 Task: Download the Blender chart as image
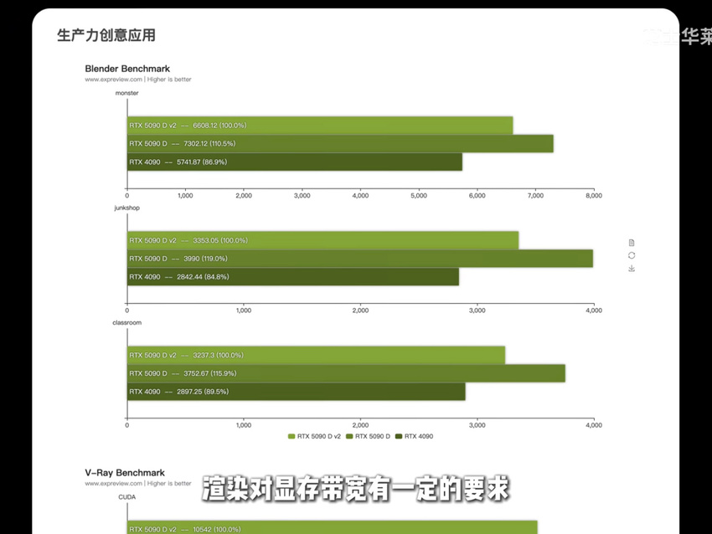[x=632, y=269]
